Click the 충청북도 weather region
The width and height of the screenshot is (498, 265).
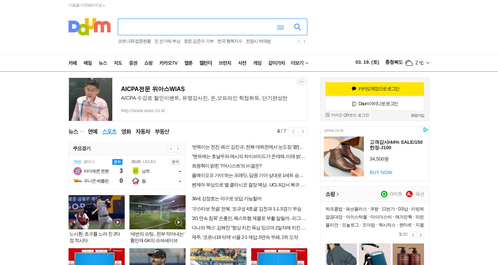[x=394, y=62]
